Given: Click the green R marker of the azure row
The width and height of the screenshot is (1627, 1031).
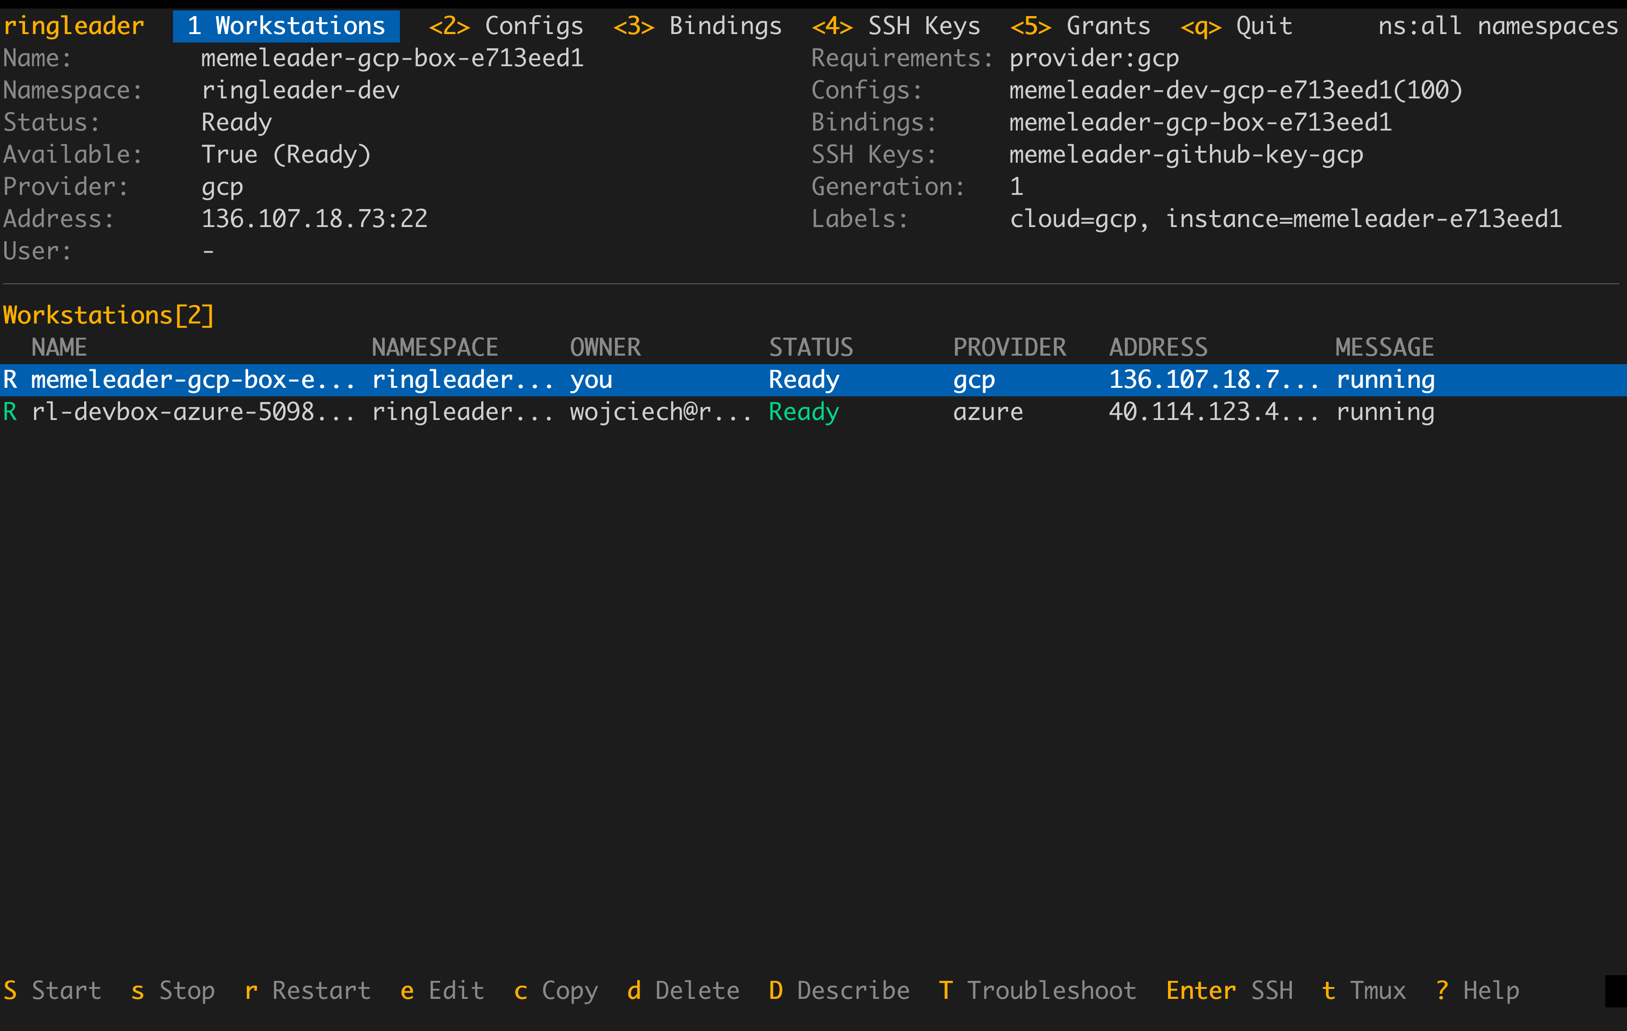Looking at the screenshot, I should pos(10,412).
